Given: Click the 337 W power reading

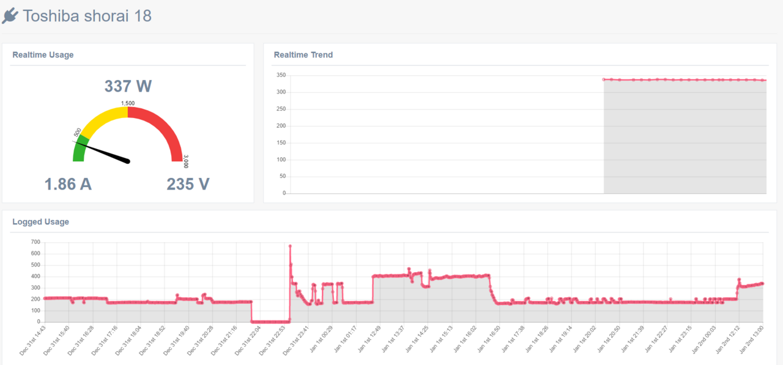Looking at the screenshot, I should click(128, 86).
